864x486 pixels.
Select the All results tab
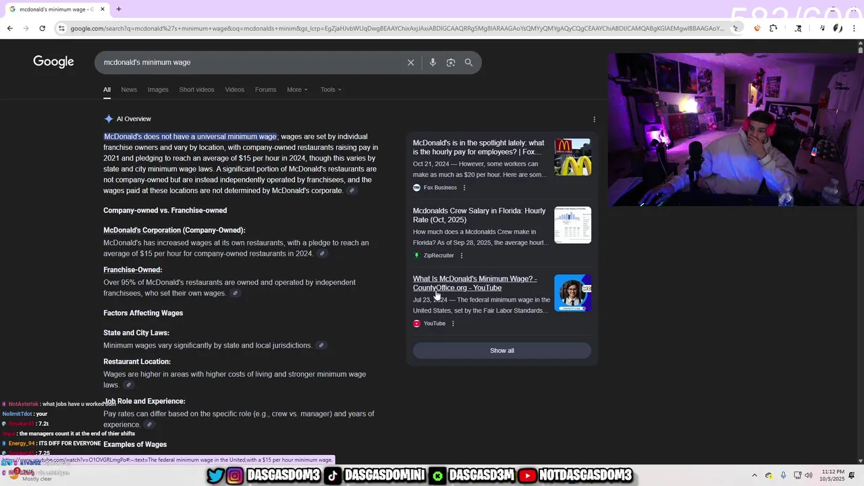pos(107,90)
